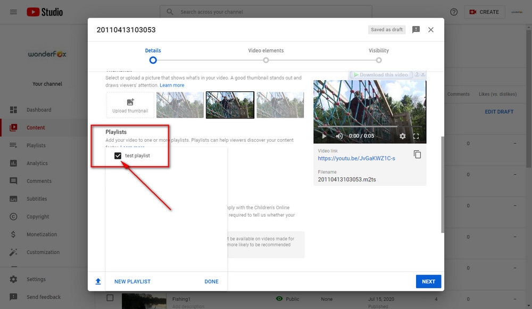This screenshot has height=309, width=532.
Task: Click the NEW PLAYLIST button
Action: point(132,281)
